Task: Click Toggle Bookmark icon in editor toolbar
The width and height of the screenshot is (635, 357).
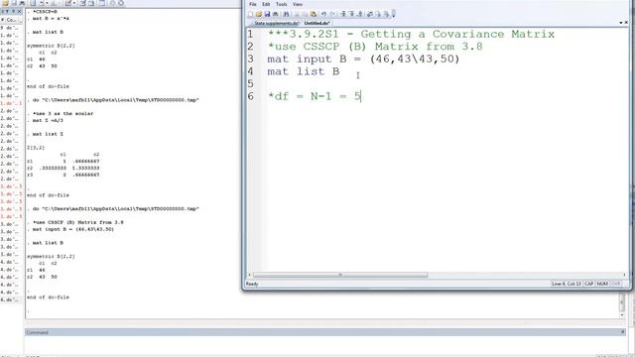Action: (343, 14)
